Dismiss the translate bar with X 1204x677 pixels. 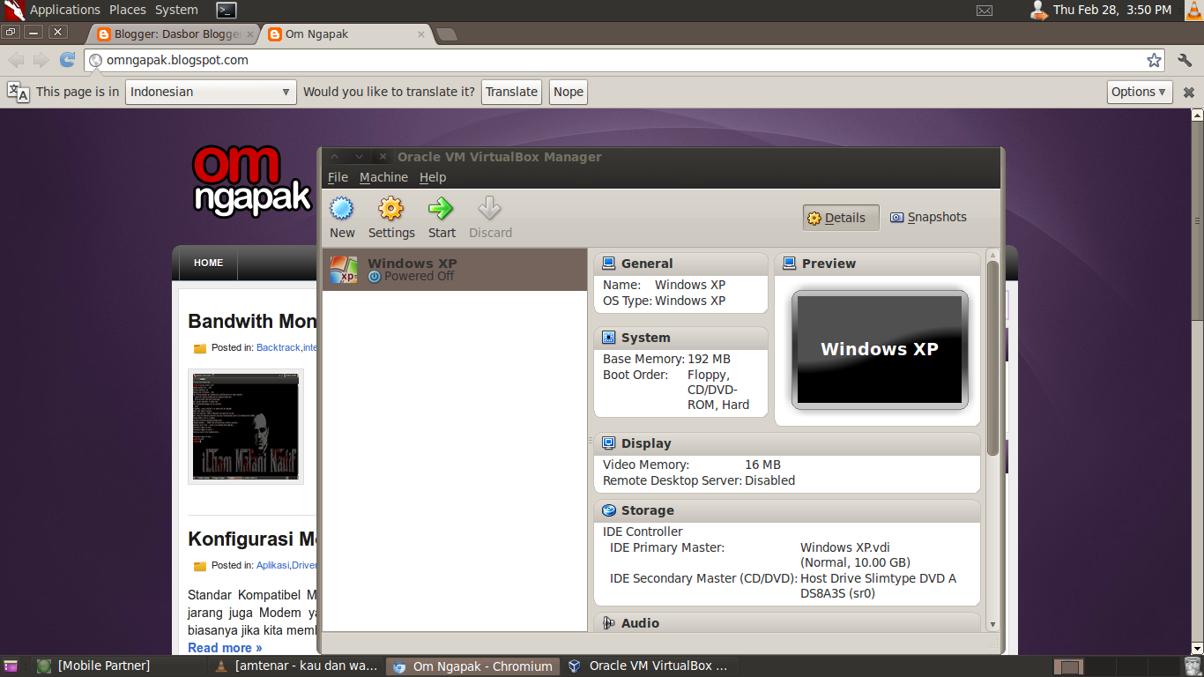click(1188, 92)
